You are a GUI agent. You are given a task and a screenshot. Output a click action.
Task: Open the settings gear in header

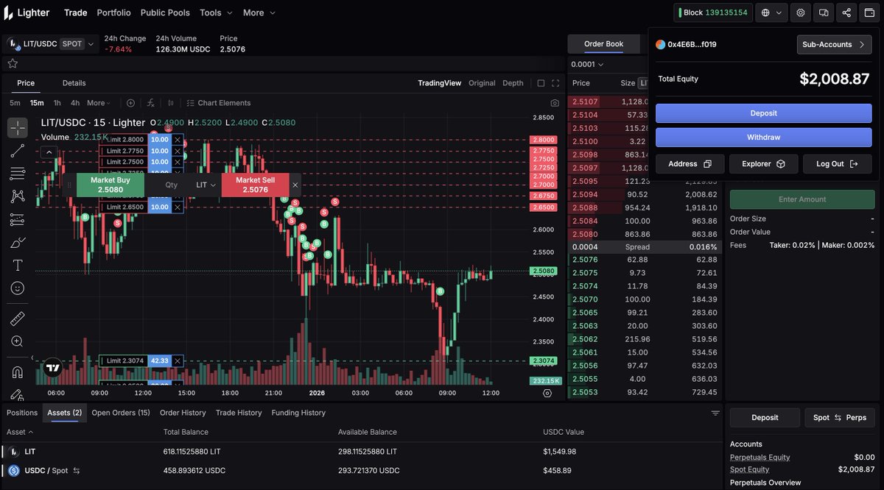click(x=801, y=13)
